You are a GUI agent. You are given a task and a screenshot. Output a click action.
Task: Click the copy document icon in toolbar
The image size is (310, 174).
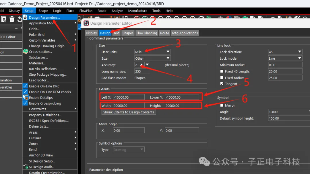coord(3,19)
